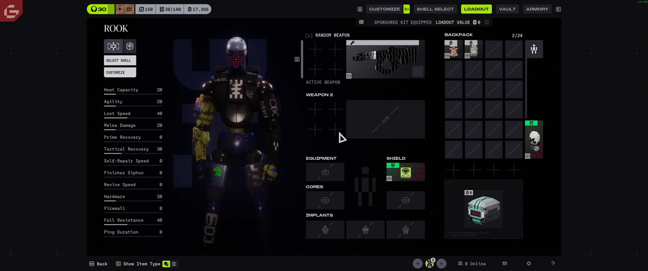Switch to the Armory tab
Image resolution: width=648 pixels, height=271 pixels.
pyautogui.click(x=537, y=9)
